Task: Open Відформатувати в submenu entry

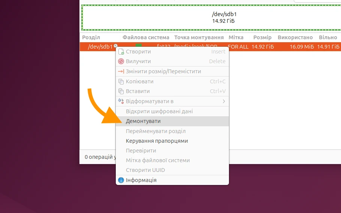Action: [172, 101]
